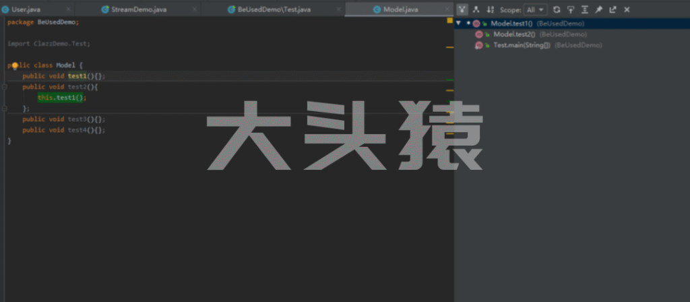The width and height of the screenshot is (690, 302).
Task: Click the expand all icon in hierarchy toolbar
Action: (584, 9)
